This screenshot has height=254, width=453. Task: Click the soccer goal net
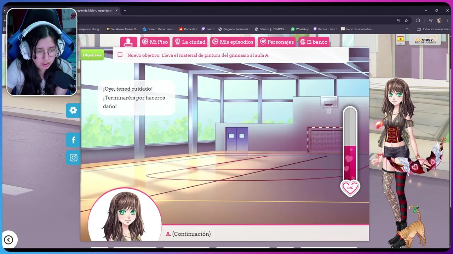click(x=325, y=140)
